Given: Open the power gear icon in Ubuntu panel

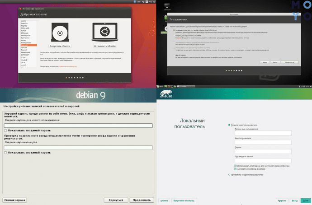Looking at the screenshot, I should coord(154,2).
